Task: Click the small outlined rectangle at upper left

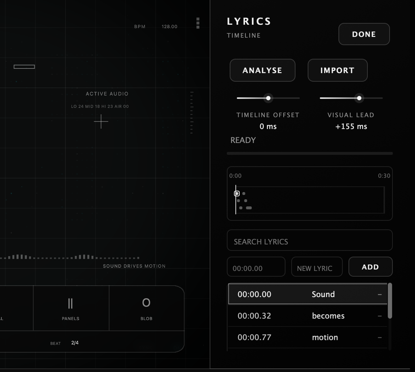Action: [x=24, y=67]
